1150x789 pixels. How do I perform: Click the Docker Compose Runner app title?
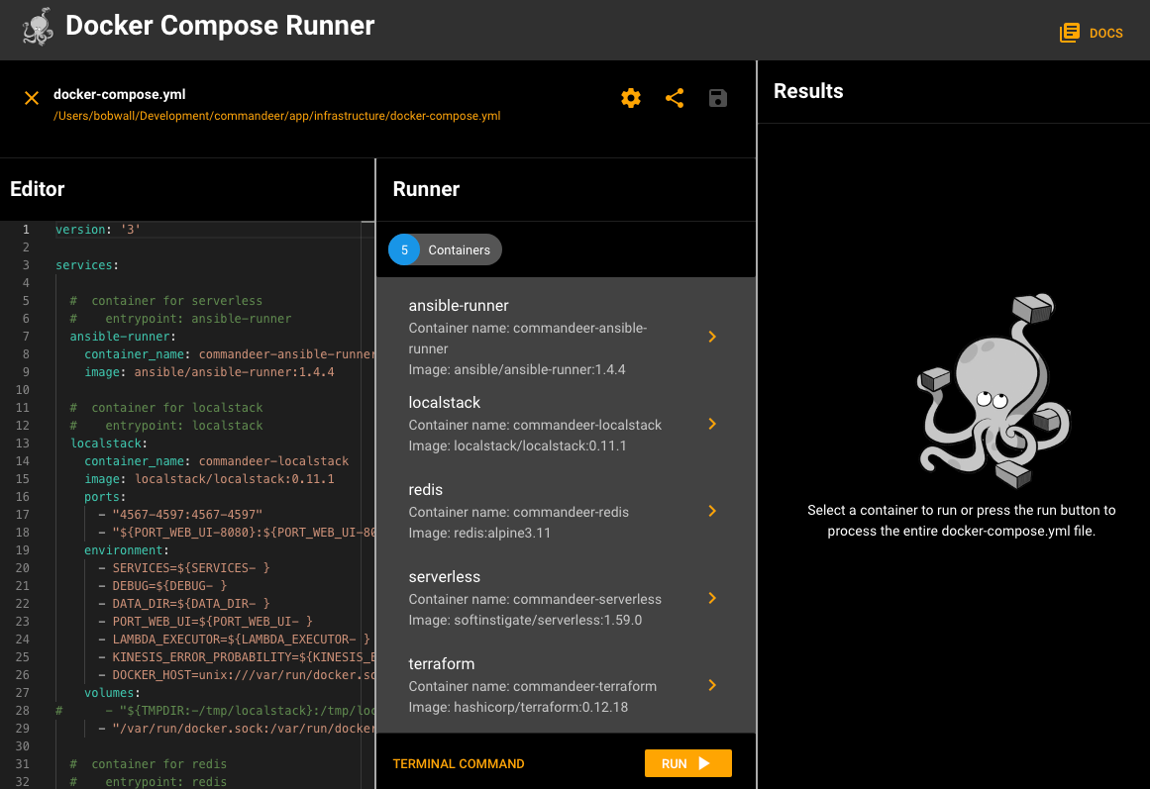(x=220, y=26)
